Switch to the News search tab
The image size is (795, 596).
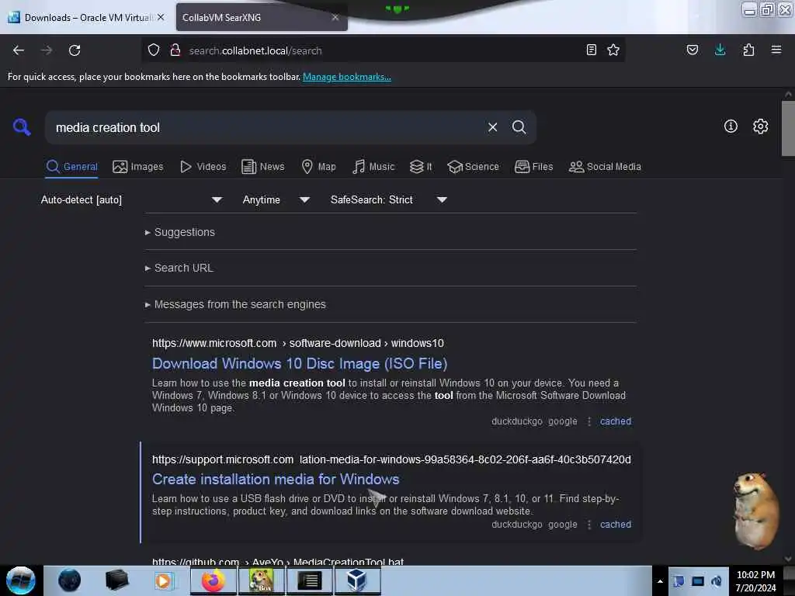263,167
